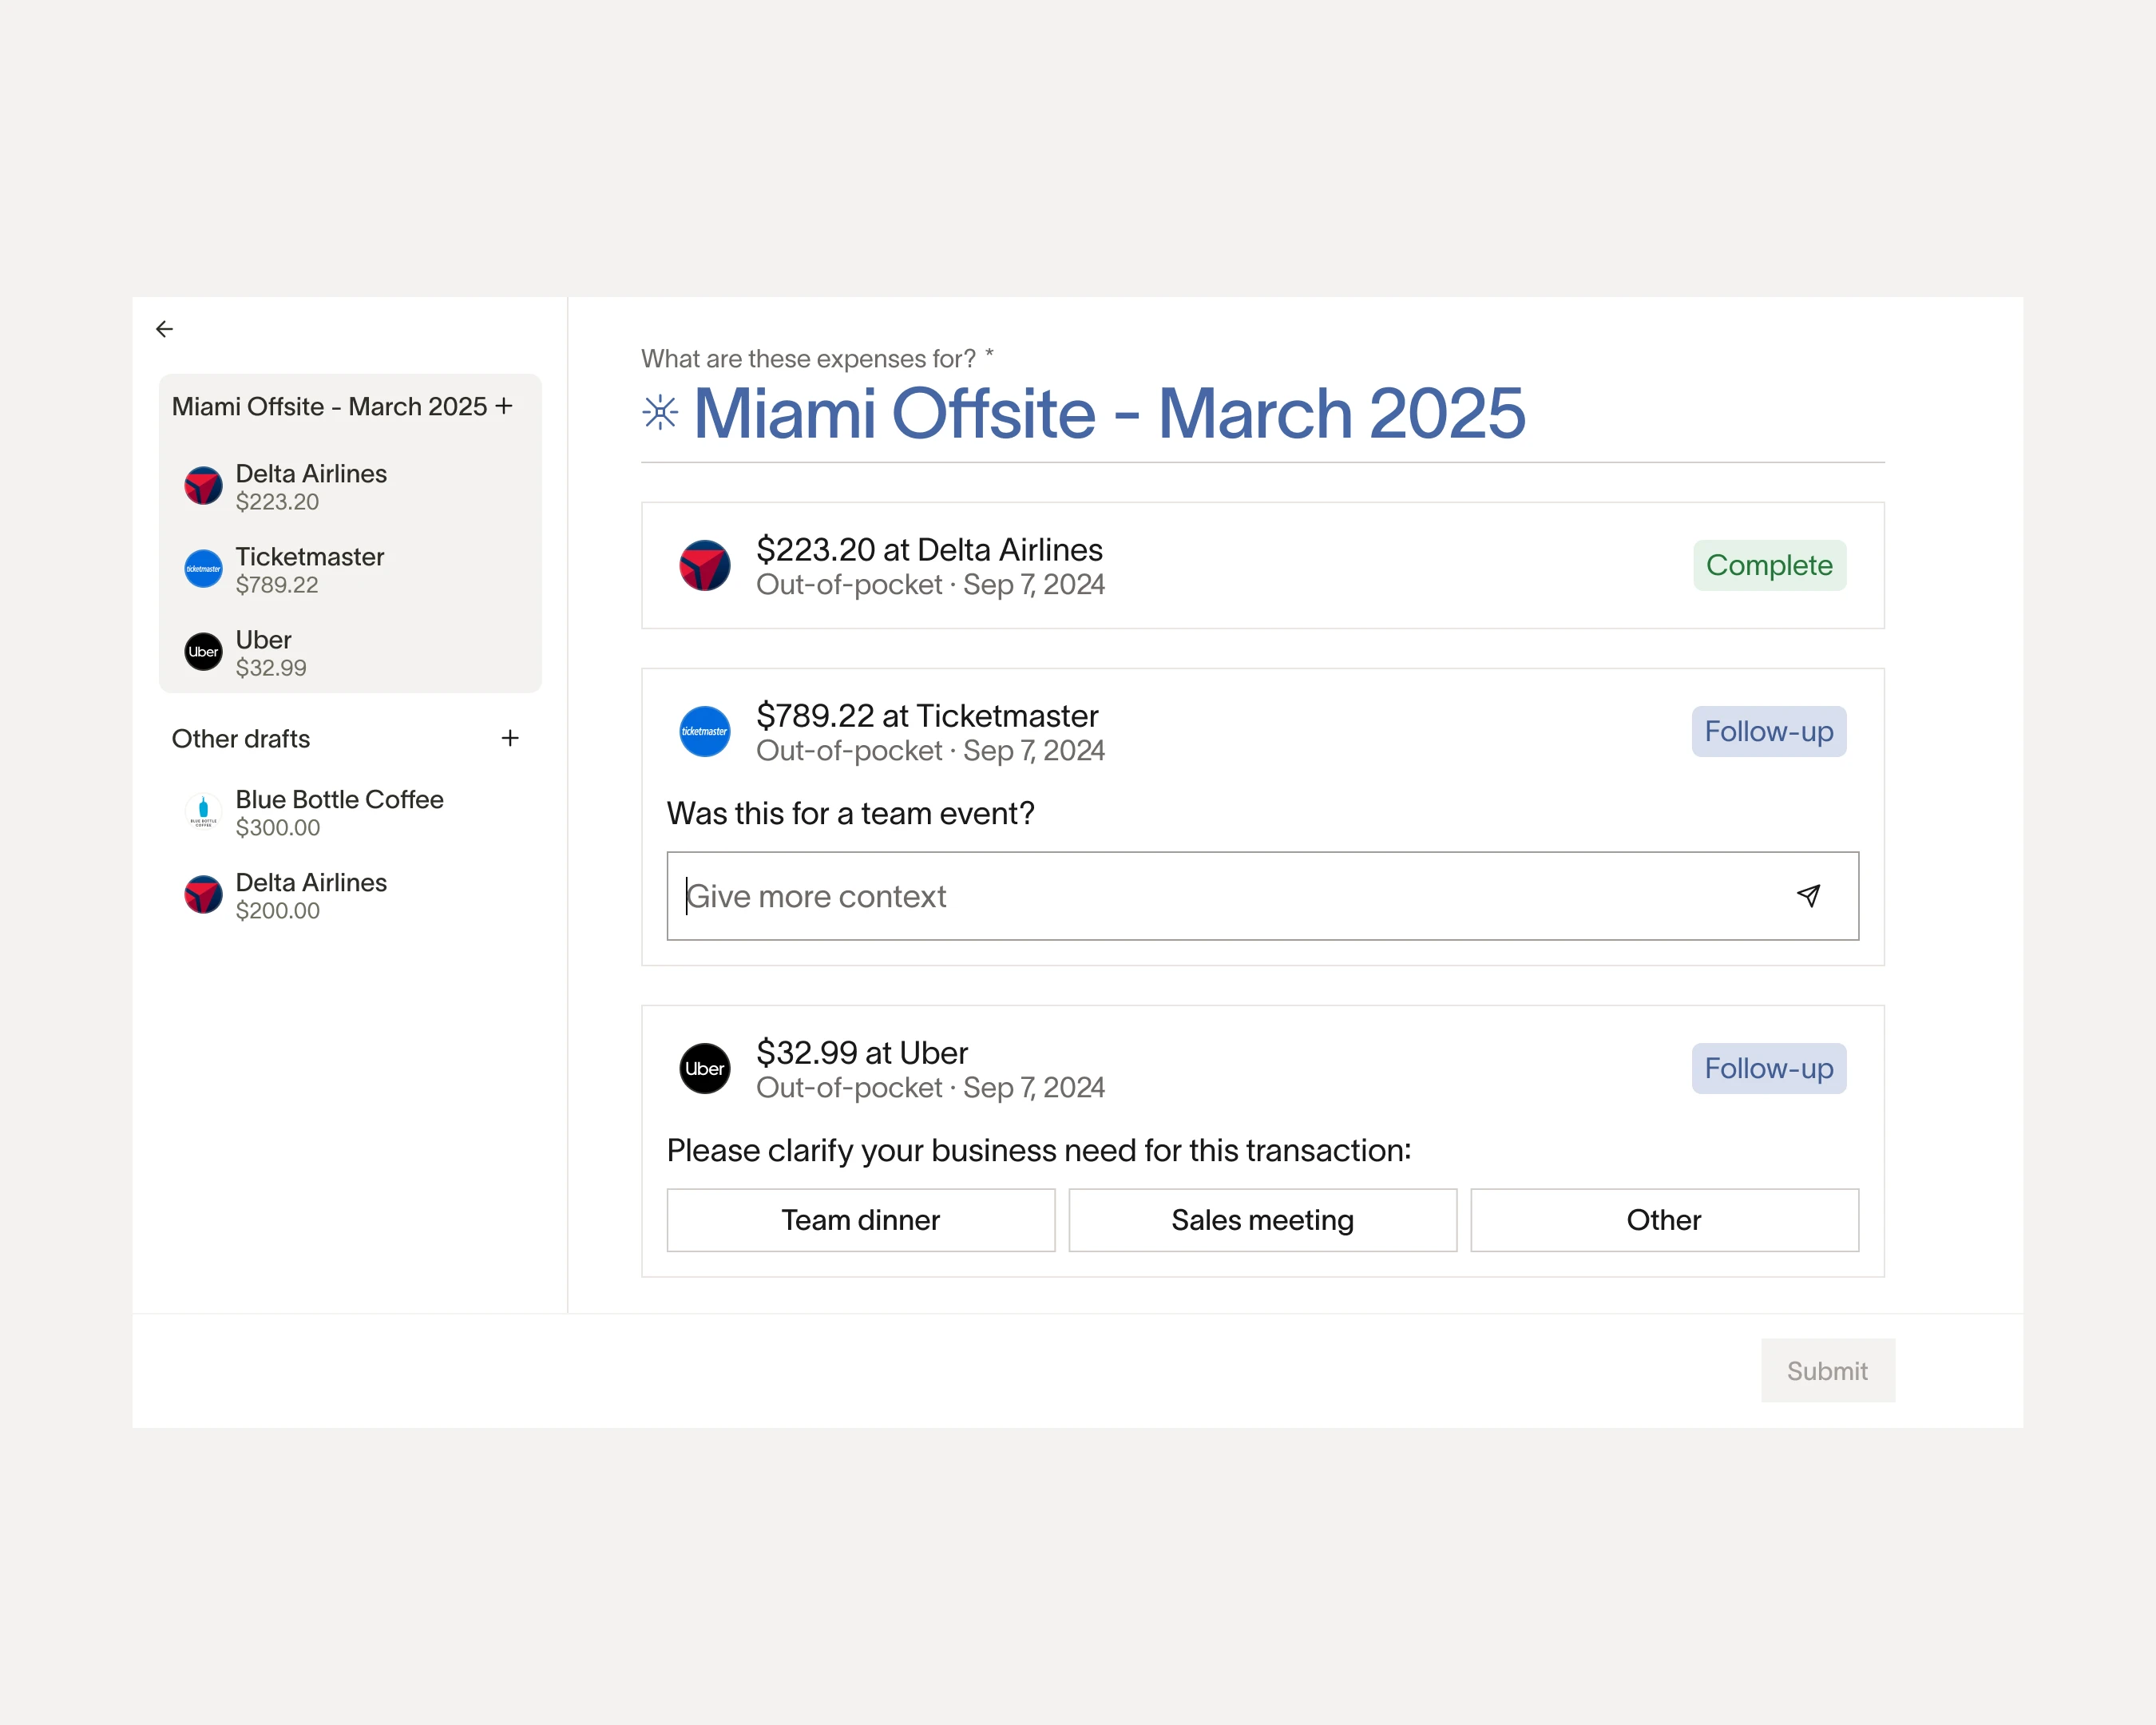Click the Uber logo on the $32.99 expense
This screenshot has height=1725, width=2156.
(704, 1069)
